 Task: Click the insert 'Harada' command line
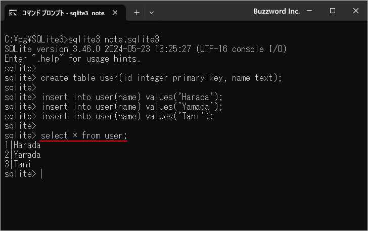pos(131,97)
